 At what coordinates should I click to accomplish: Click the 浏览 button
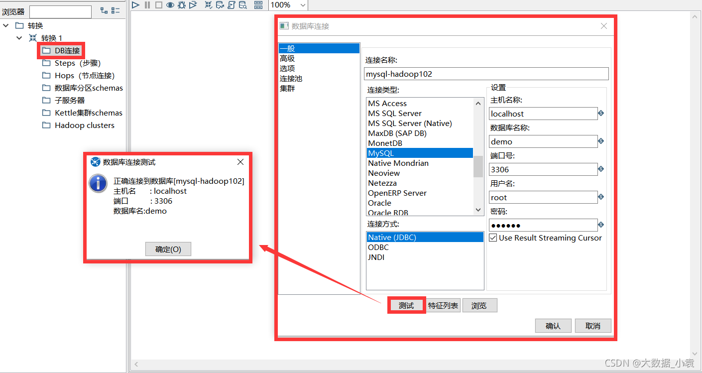(479, 305)
